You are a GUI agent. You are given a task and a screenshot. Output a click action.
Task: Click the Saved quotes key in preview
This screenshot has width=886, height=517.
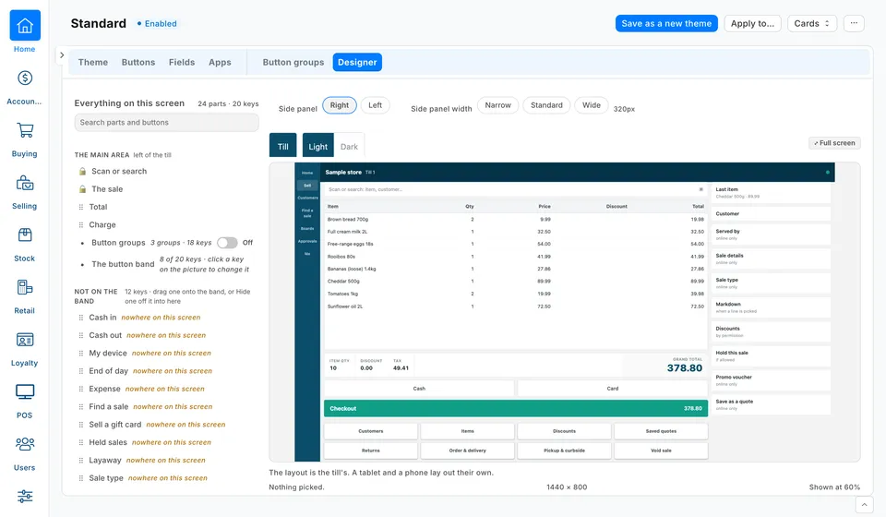(x=661, y=431)
